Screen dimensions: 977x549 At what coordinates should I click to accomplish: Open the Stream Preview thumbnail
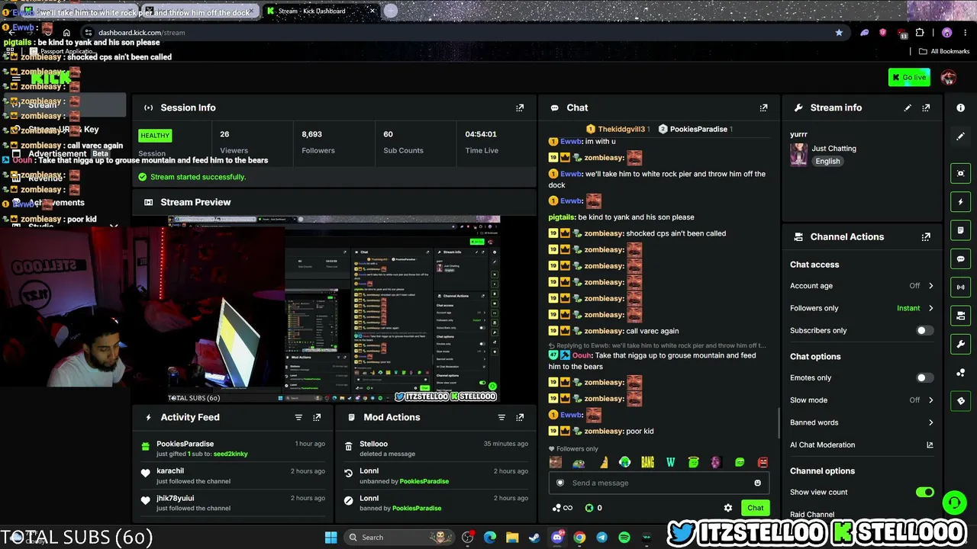(334, 309)
